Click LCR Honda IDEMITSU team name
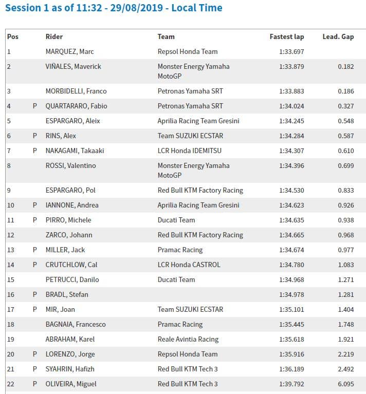The width and height of the screenshot is (366, 394). (190, 151)
